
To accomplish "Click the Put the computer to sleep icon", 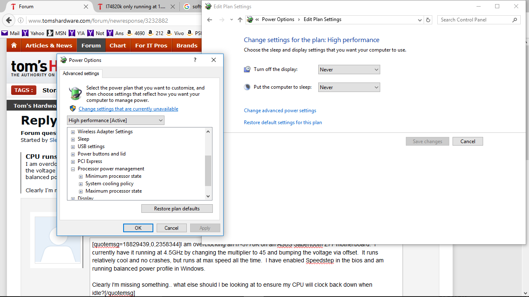I will (247, 87).
